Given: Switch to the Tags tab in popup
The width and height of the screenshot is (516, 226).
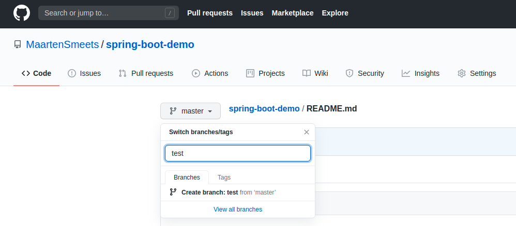Looking at the screenshot, I should coord(224,177).
